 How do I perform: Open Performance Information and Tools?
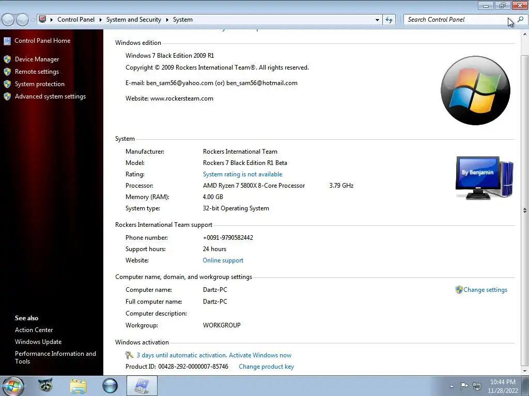point(55,357)
